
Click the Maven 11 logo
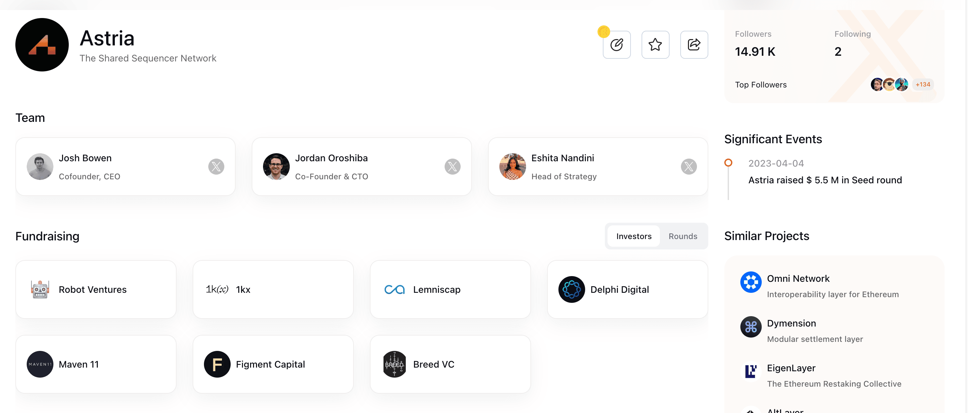tap(40, 364)
